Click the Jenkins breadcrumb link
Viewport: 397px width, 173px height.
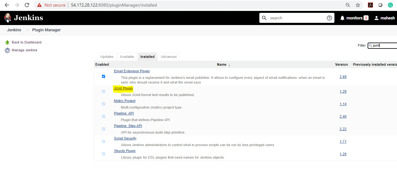(x=14, y=30)
